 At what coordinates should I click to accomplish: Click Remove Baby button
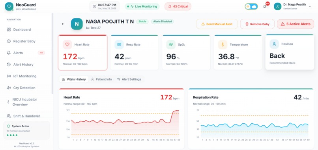click(x=257, y=24)
